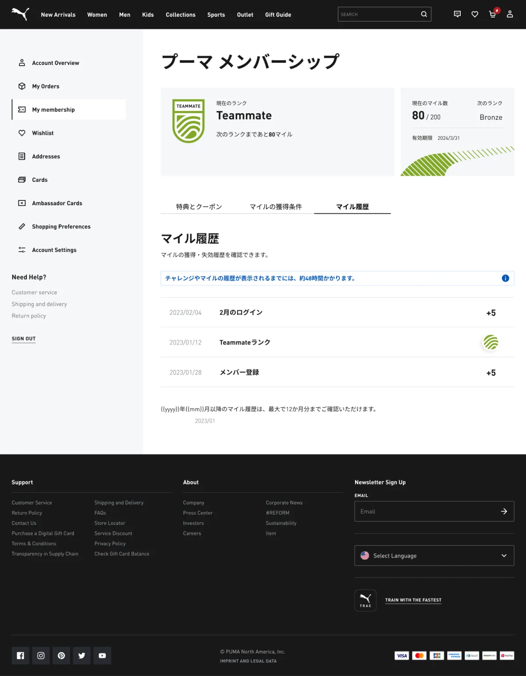The height and width of the screenshot is (676, 526).
Task: Click the JCB payment icon
Action: pyautogui.click(x=437, y=656)
